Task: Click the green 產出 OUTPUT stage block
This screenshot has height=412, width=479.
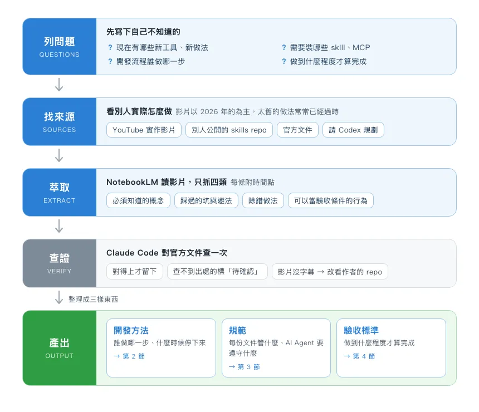Action: [x=60, y=348]
